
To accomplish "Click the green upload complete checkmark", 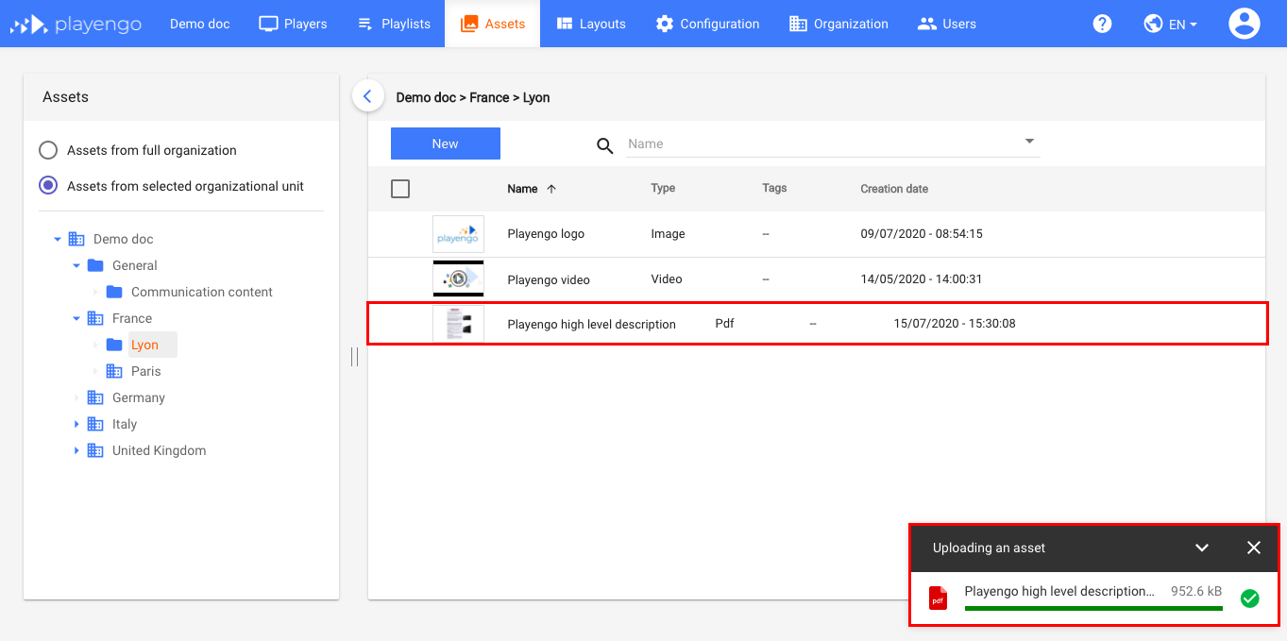I will pyautogui.click(x=1249, y=598).
